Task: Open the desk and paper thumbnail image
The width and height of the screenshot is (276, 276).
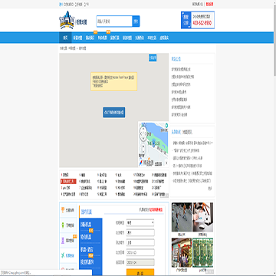Action: pos(202,217)
